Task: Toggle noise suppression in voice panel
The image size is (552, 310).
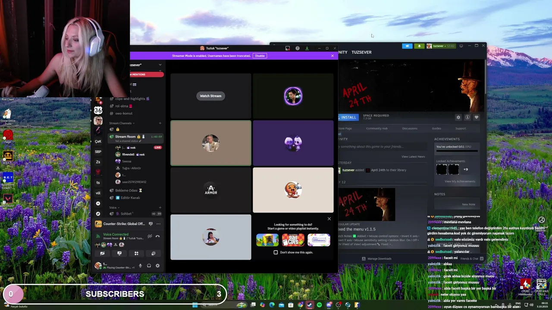Action: point(150,236)
